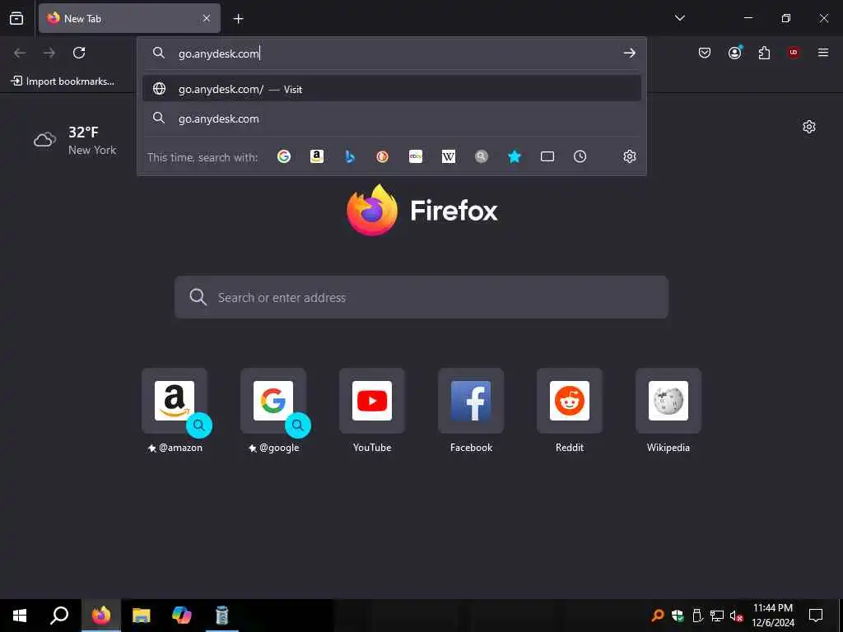Screen dimensions: 843x632
Task: Click the muted speaker volume tray icon
Action: [x=736, y=616]
